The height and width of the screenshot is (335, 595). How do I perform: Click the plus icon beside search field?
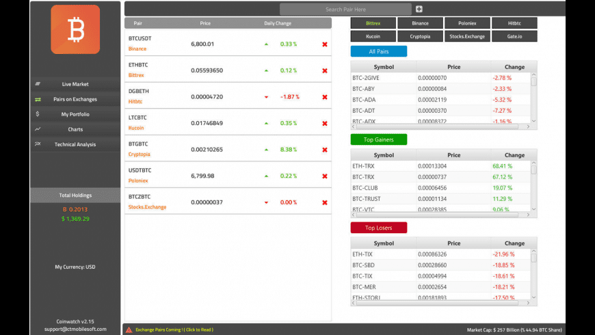pos(419,9)
